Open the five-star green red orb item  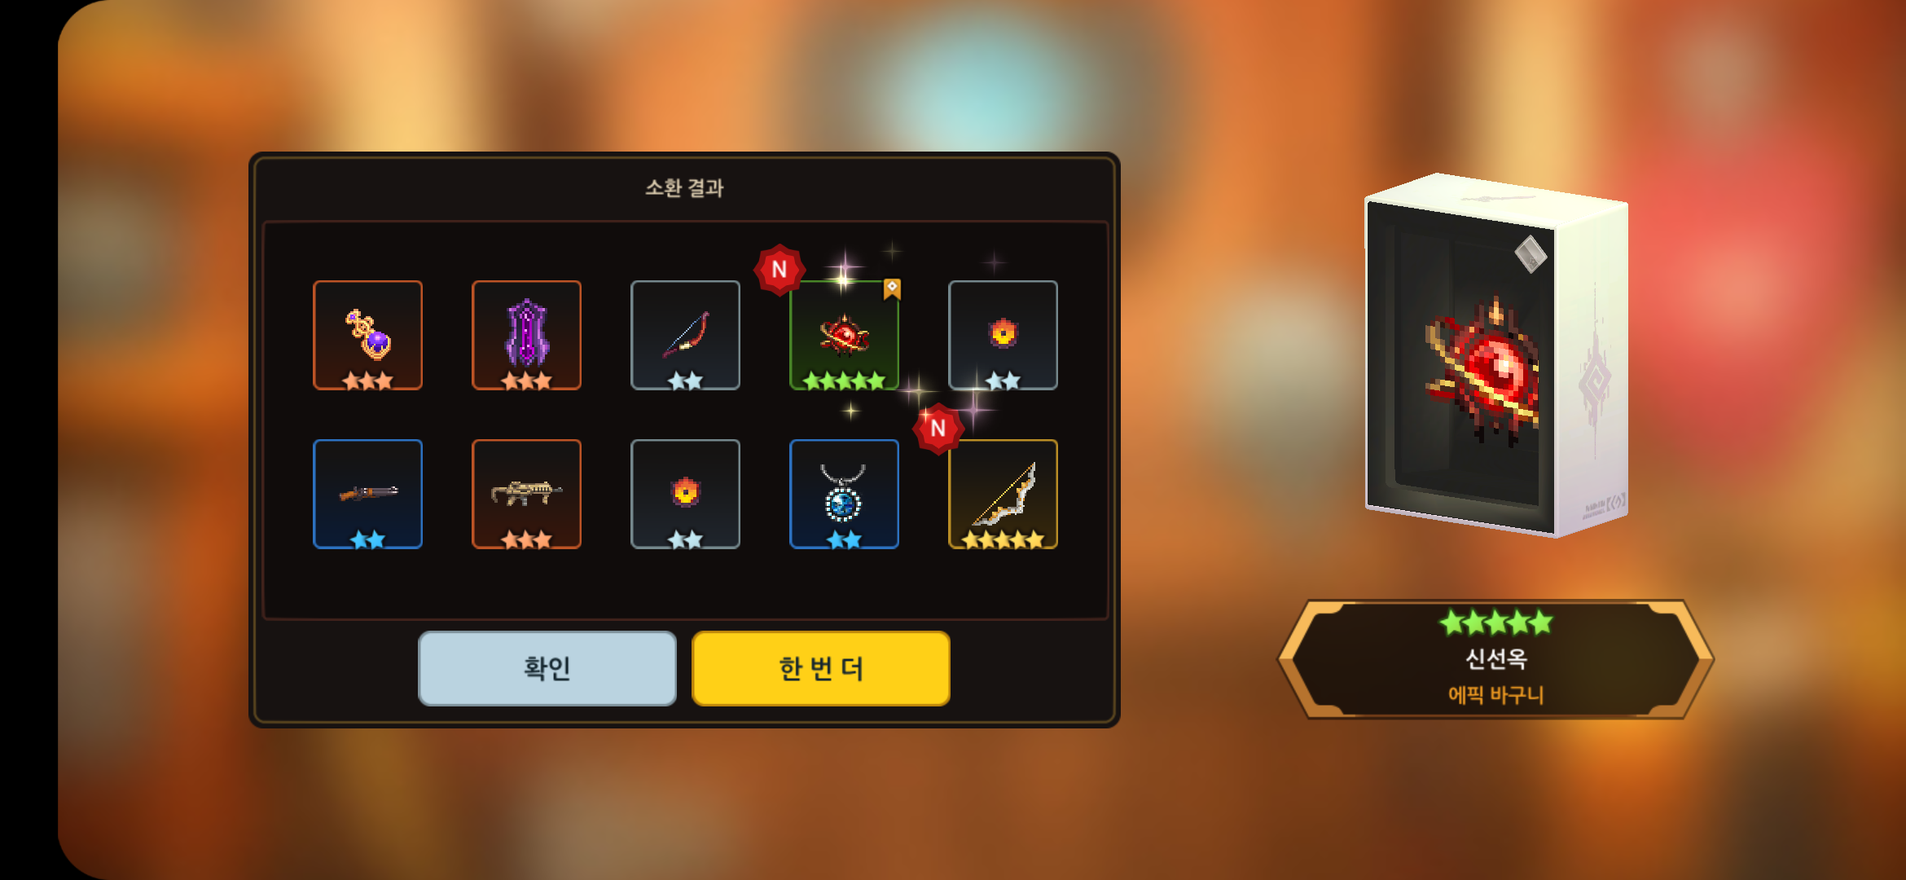844,335
